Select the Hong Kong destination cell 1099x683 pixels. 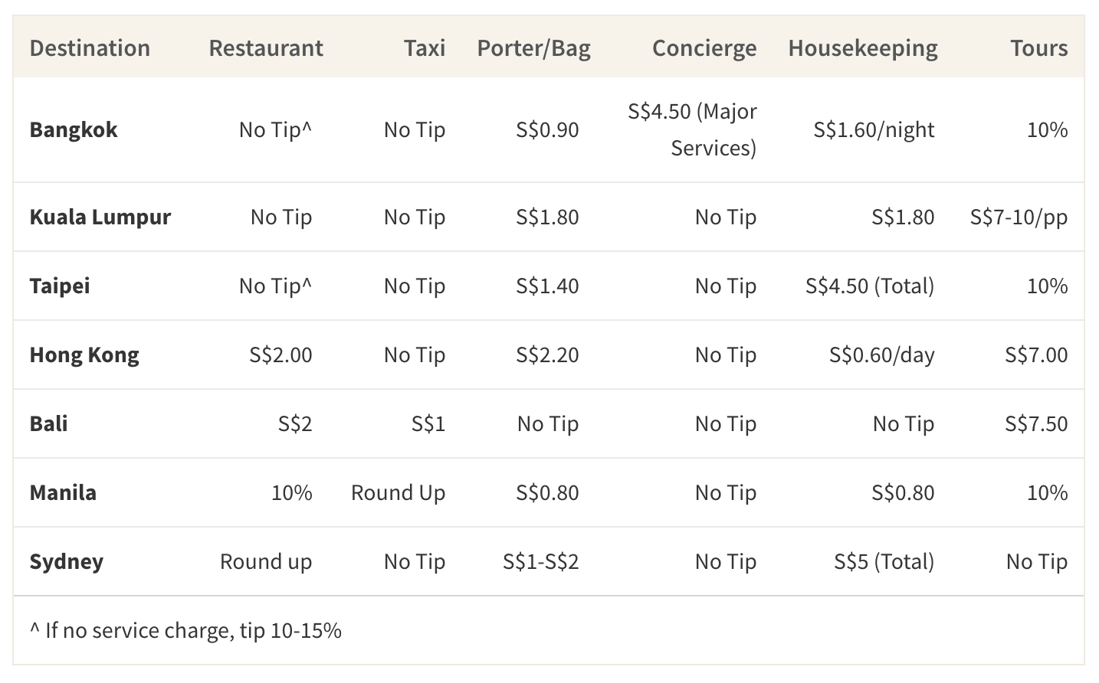point(84,355)
